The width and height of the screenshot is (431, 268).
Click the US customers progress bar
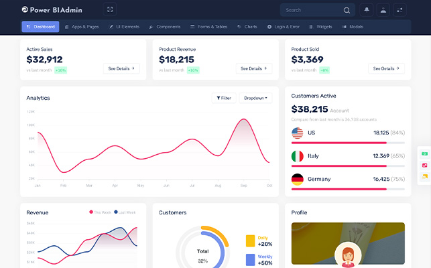348,143
